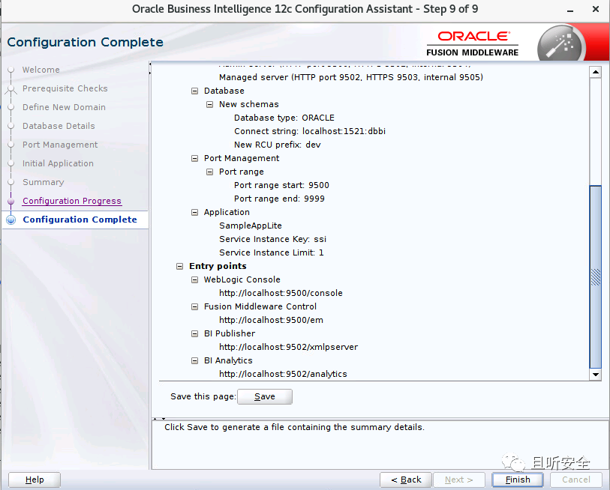Select Database type: ORACLE row
610x490 pixels.
[284, 118]
